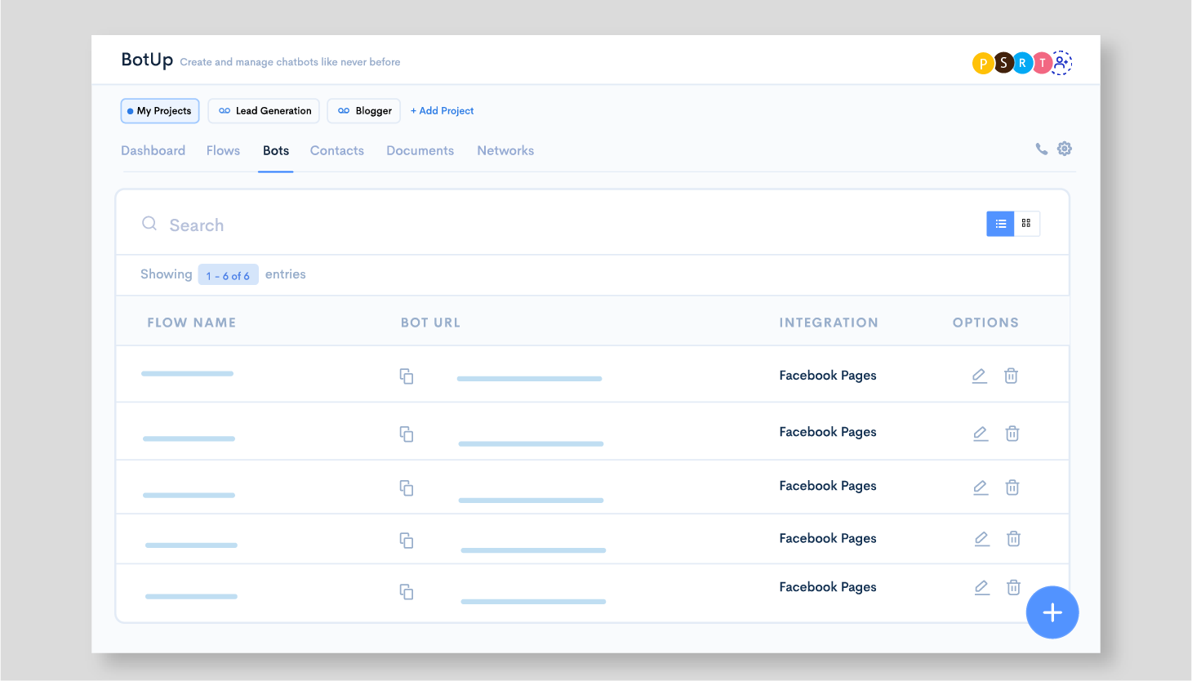Copy the bot URL in the third row
The width and height of the screenshot is (1192, 681).
coord(406,487)
